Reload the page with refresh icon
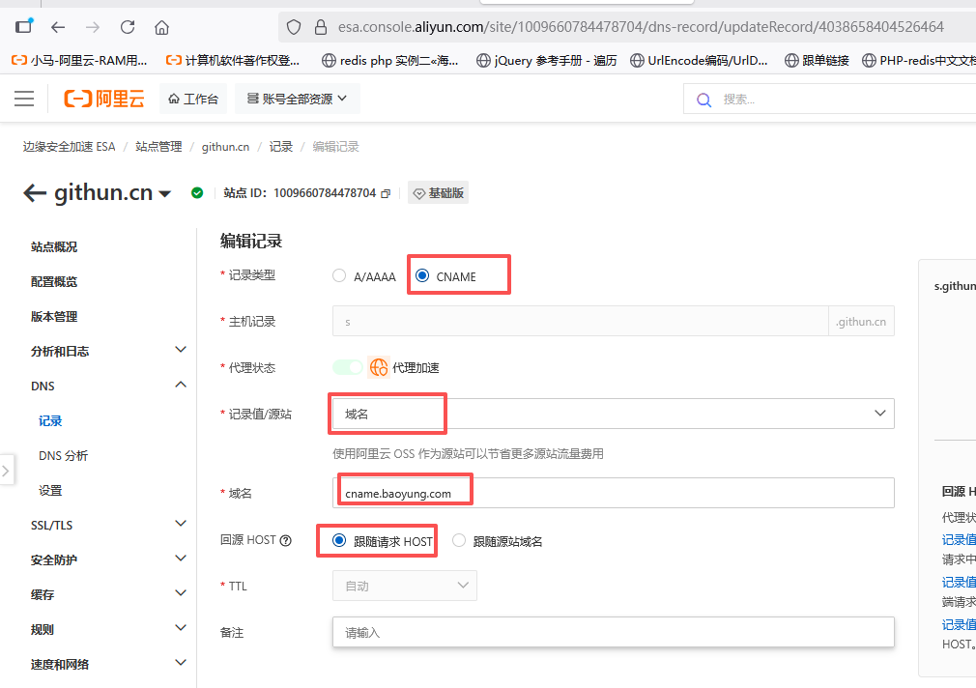 coord(128,27)
